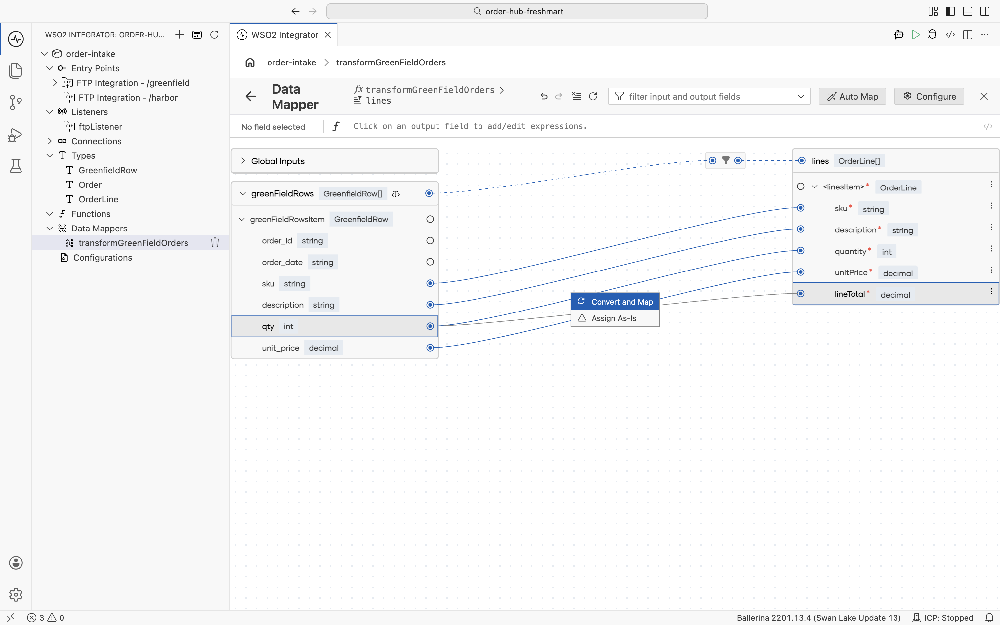Click the lineTotal input port
The height and width of the screenshot is (625, 1000).
800,294
